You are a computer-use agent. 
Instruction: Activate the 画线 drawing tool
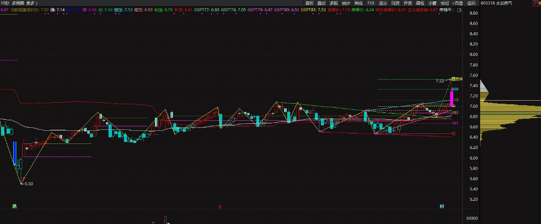click(x=358, y=3)
